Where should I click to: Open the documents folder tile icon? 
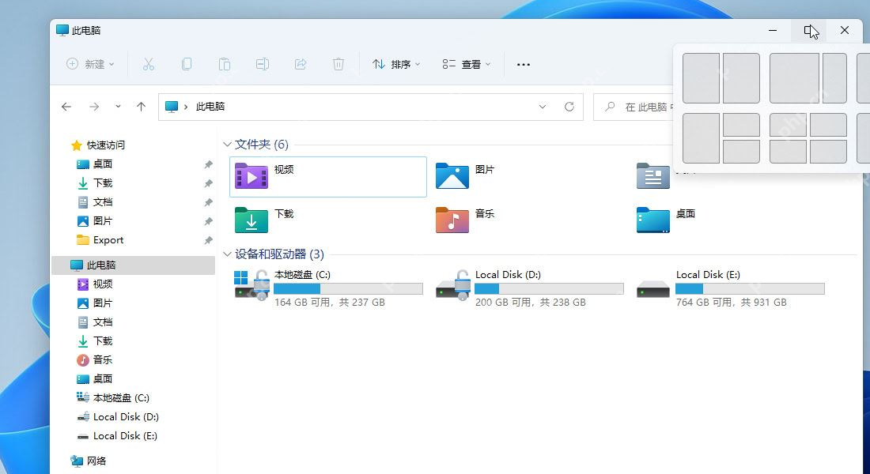tap(653, 175)
